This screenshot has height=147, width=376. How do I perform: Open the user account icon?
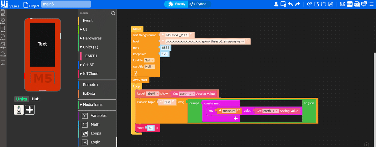(276, 4)
